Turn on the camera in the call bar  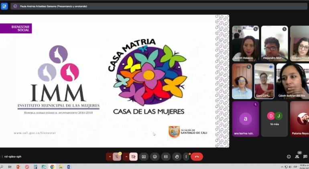point(133,157)
